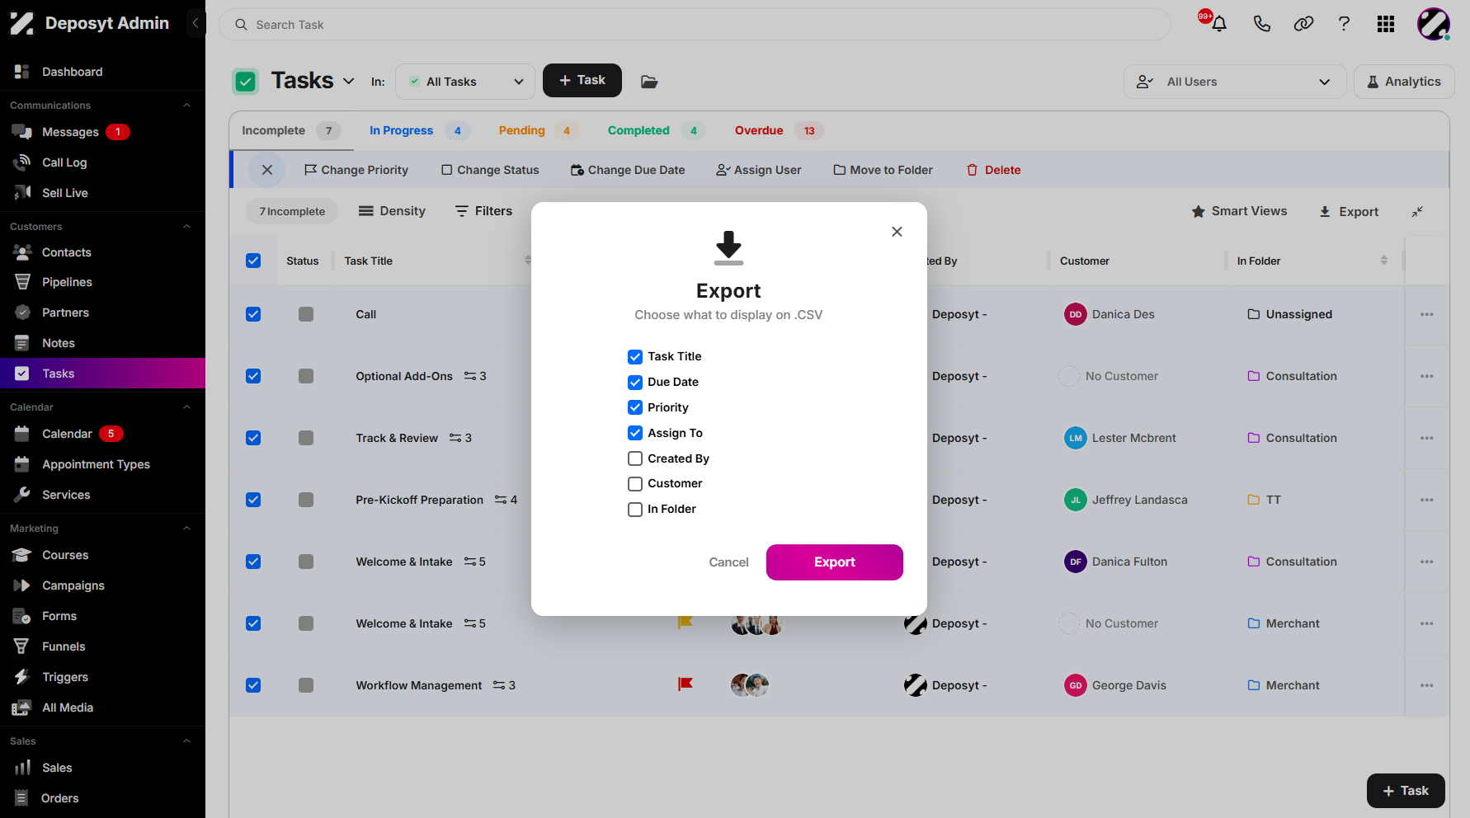Collapse the sidebar with the arrow icon
The width and height of the screenshot is (1470, 818).
(x=196, y=23)
